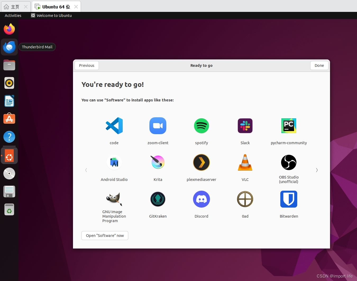This screenshot has height=281, width=357.
Task: Open the Help icon in dock
Action: coord(9,137)
